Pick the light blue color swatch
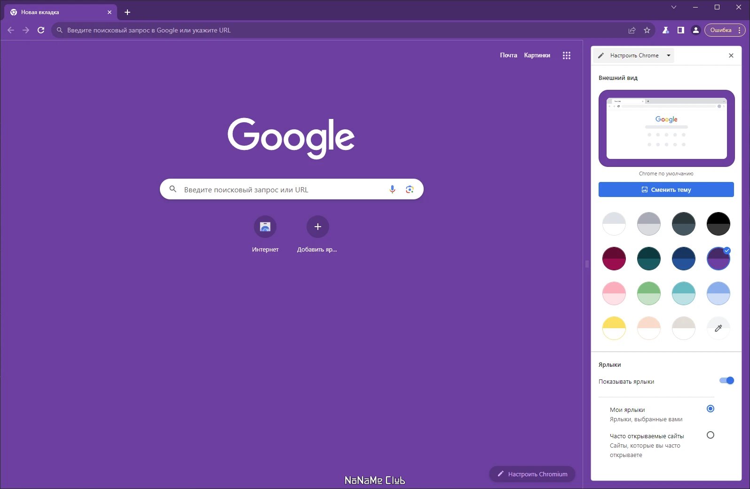Screen dimensions: 750x489 click(x=718, y=293)
